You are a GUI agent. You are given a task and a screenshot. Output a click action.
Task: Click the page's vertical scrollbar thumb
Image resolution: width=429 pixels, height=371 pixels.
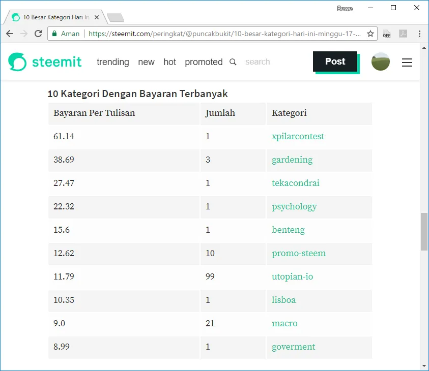point(424,232)
